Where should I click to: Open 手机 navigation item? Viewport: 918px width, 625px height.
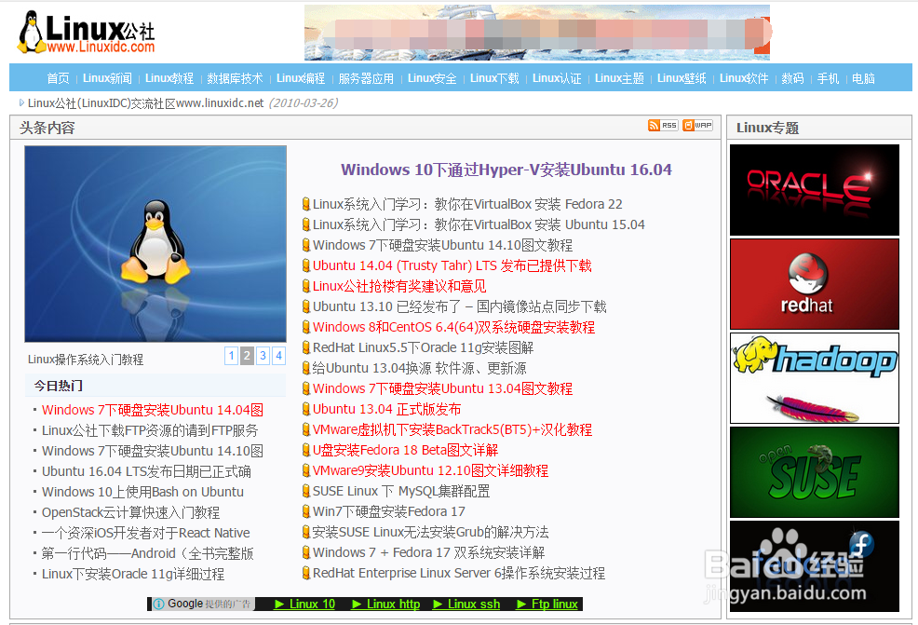click(x=828, y=78)
